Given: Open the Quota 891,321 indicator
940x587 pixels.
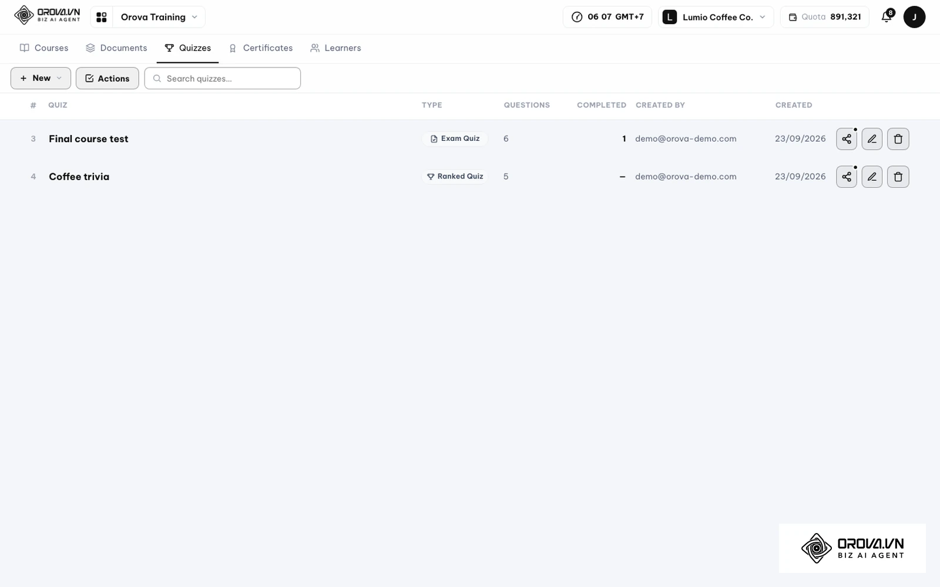Looking at the screenshot, I should (824, 17).
